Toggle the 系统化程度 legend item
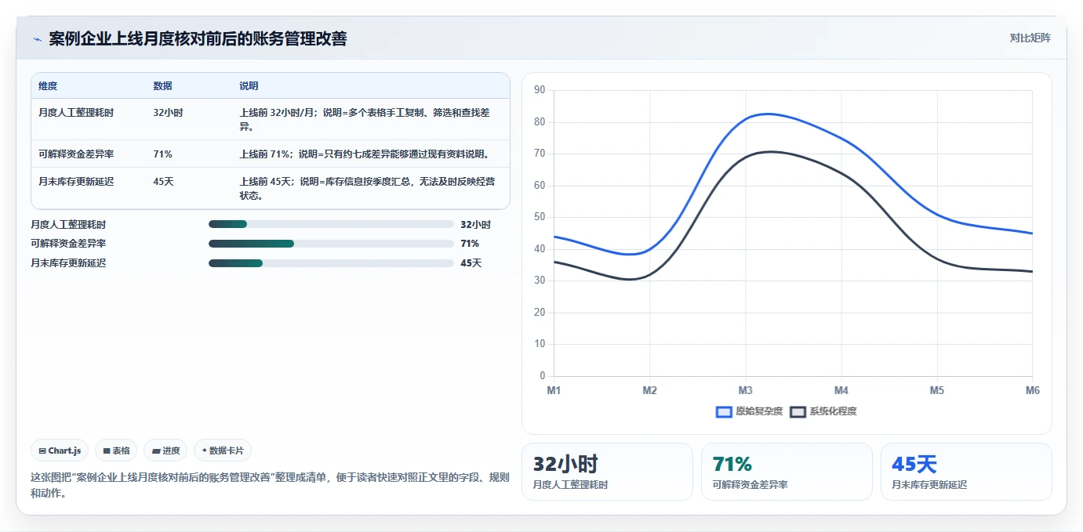Viewport: 1083px width, 532px height. click(x=823, y=411)
